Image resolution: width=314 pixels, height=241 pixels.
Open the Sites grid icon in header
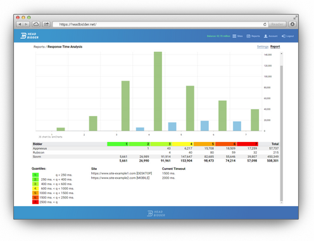coord(234,36)
